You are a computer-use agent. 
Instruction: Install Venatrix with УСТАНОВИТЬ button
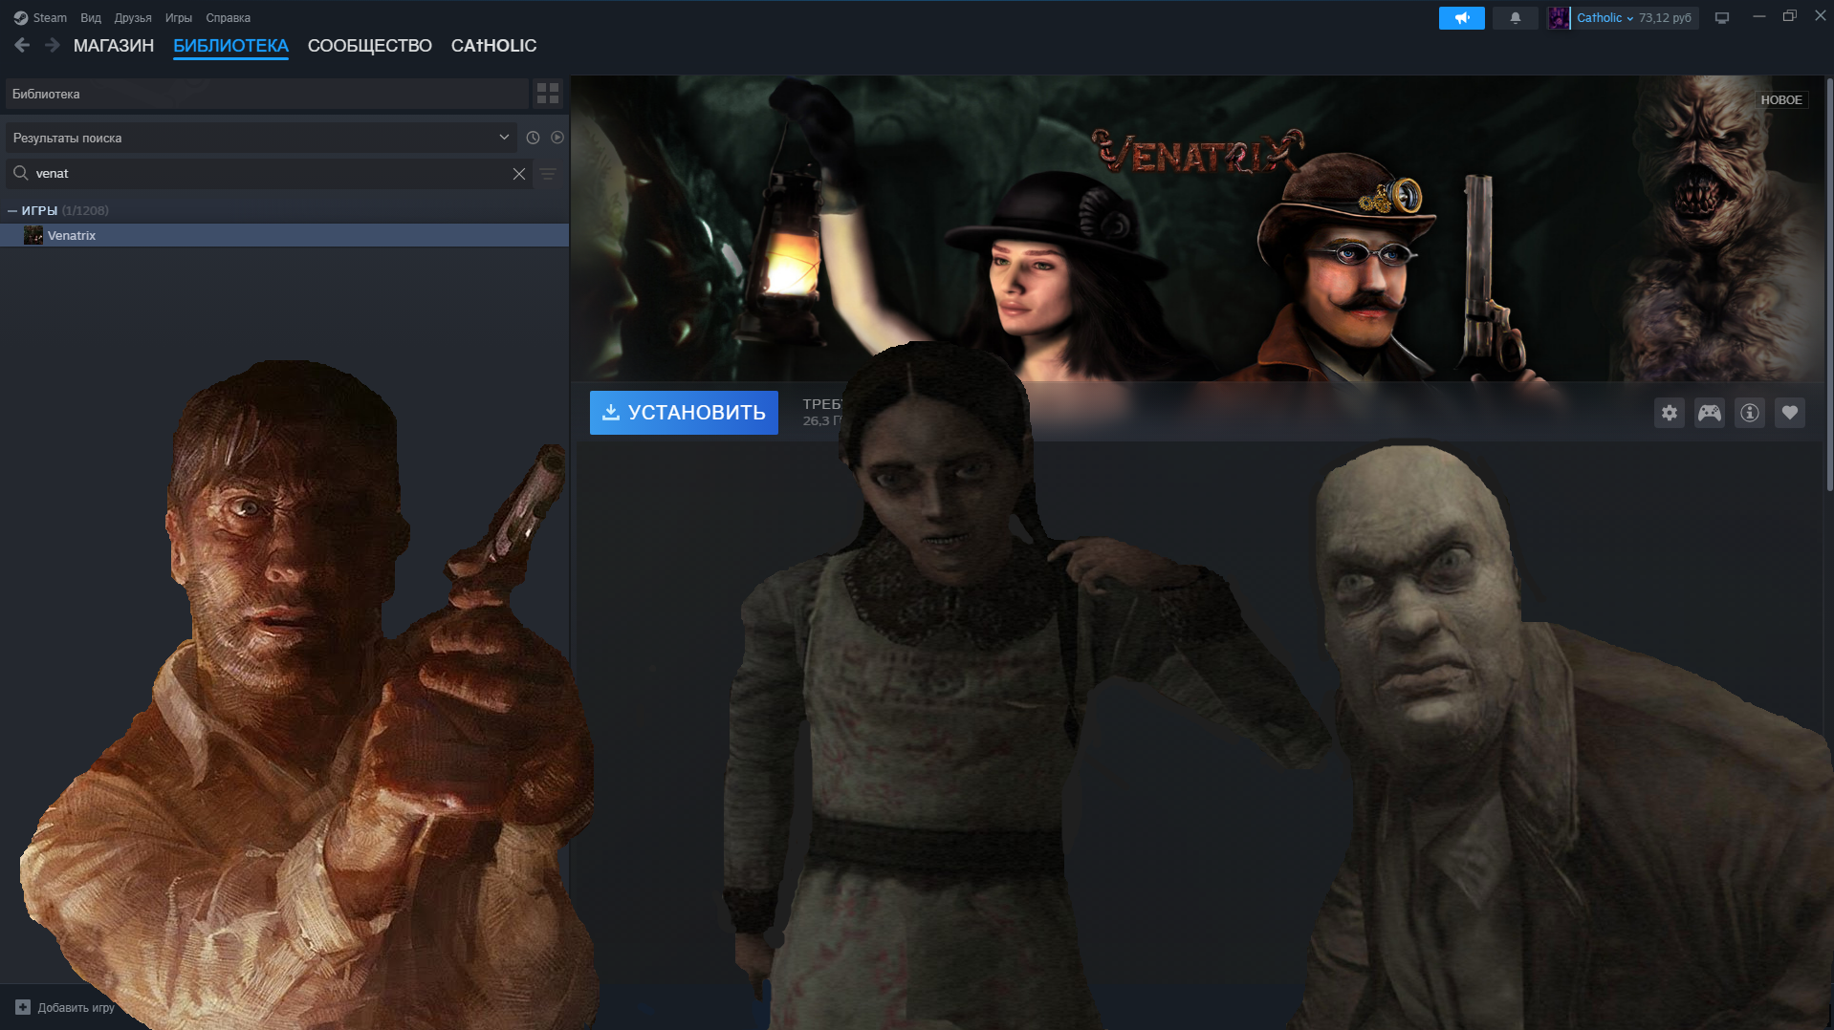(x=684, y=413)
